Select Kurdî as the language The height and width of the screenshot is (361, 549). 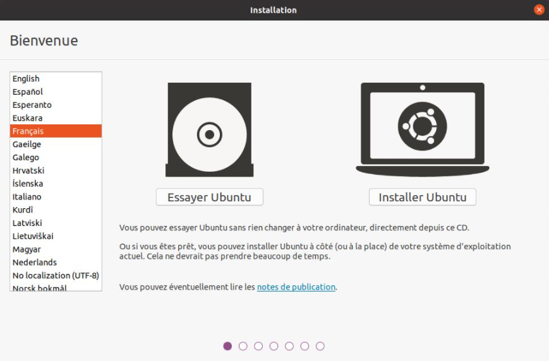pyautogui.click(x=56, y=210)
